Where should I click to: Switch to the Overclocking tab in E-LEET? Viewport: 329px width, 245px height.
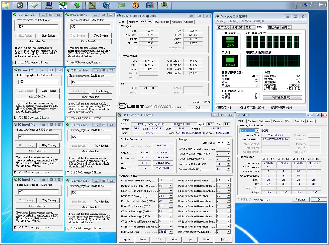coord(162,22)
